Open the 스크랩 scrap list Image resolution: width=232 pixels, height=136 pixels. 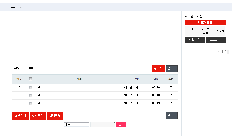click(x=220, y=31)
